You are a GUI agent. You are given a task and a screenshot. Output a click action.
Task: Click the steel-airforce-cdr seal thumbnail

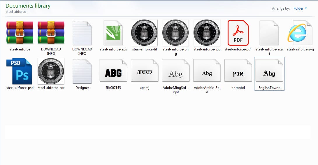(x=51, y=71)
